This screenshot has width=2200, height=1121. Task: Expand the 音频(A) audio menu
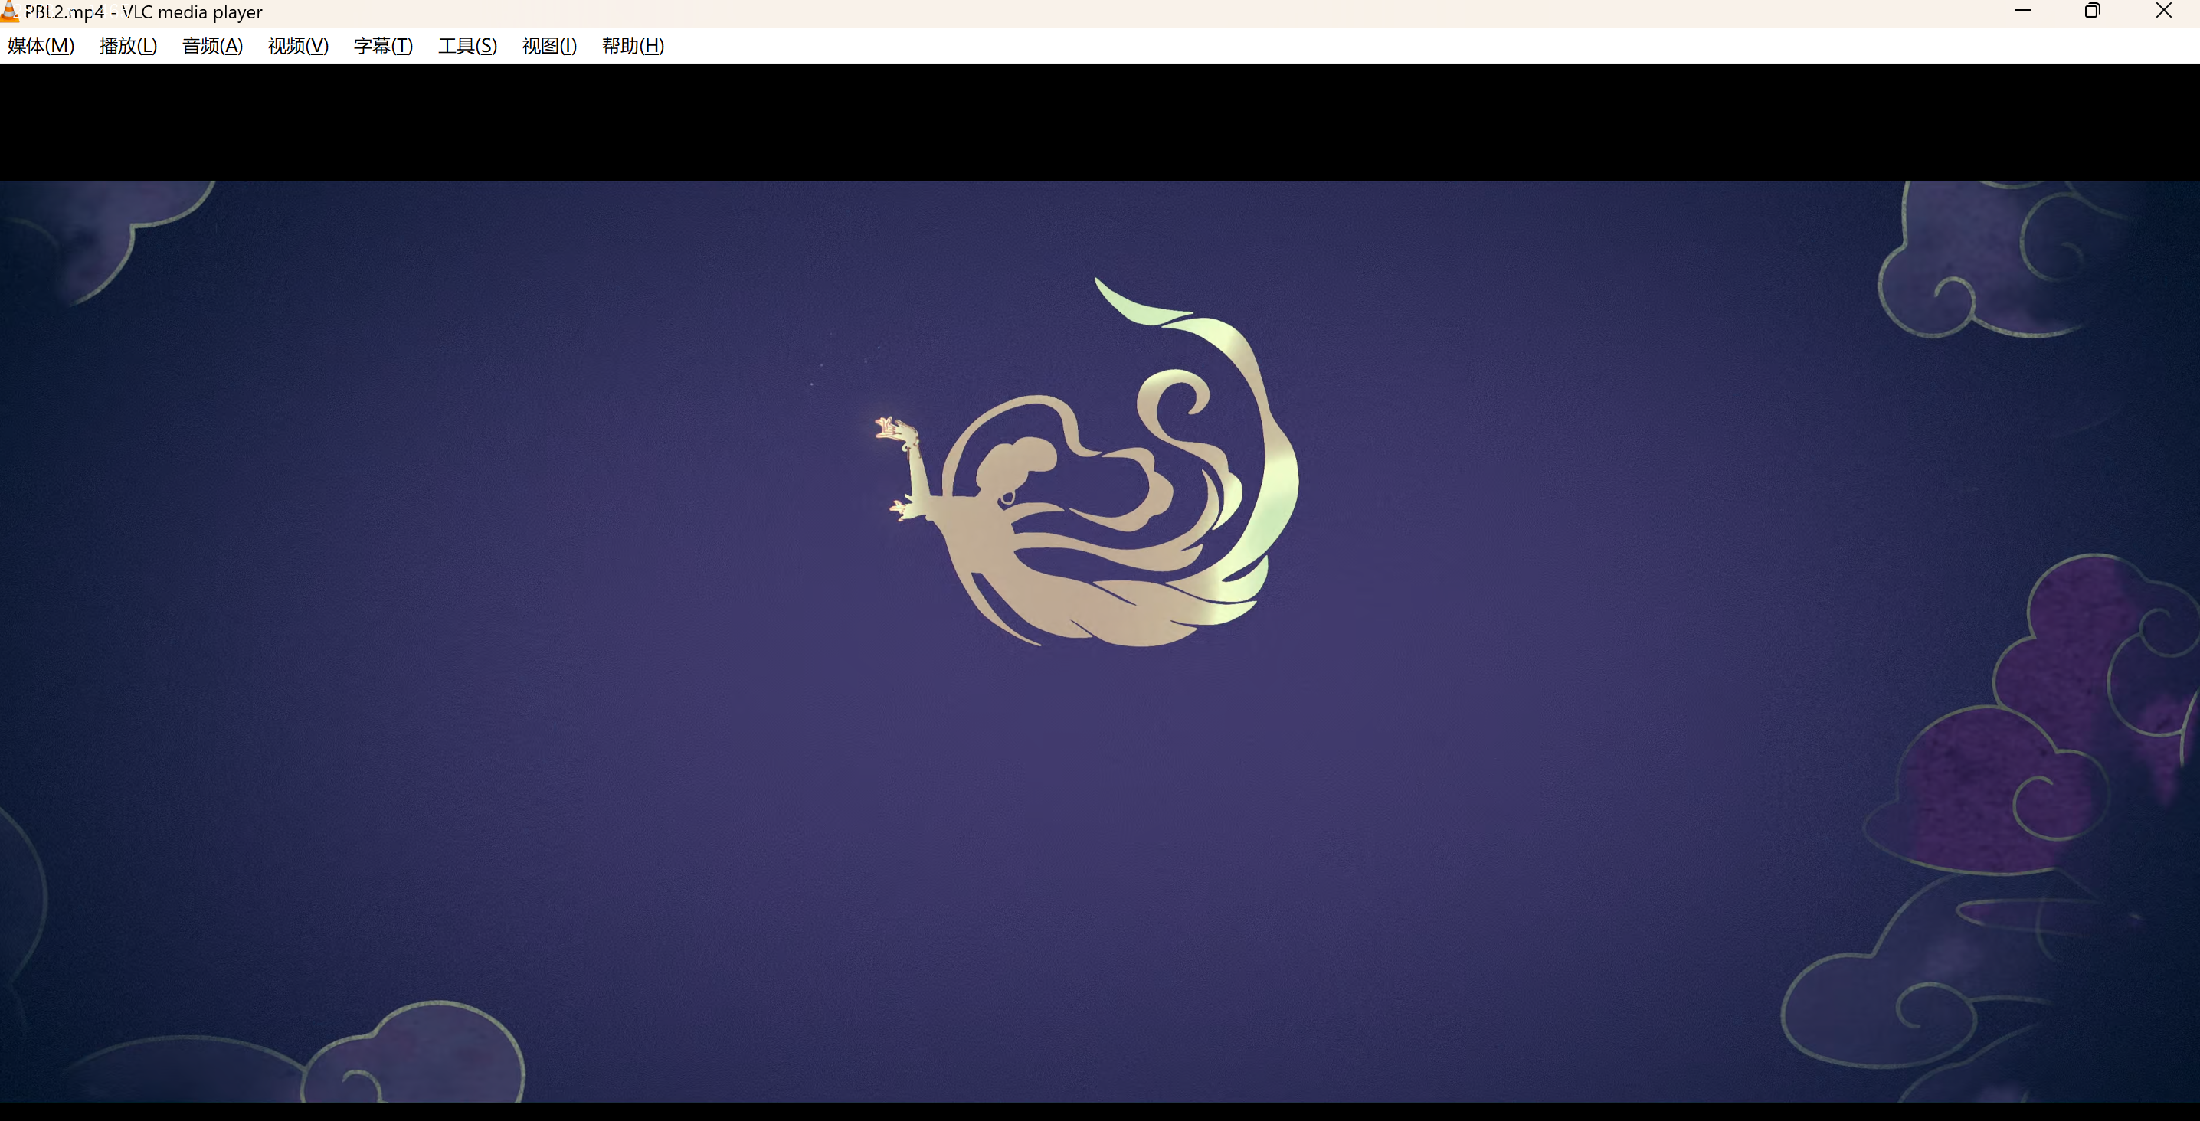(213, 46)
